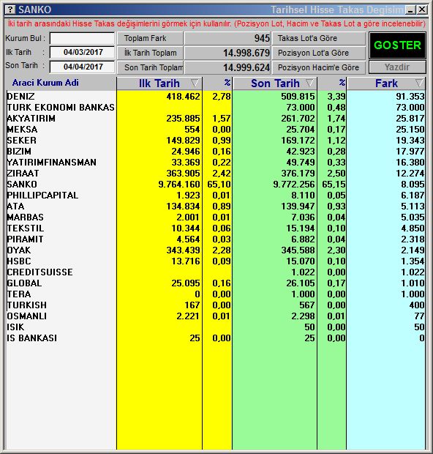Image resolution: width=433 pixels, height=454 pixels.
Task: Select Pozisyon Hacim'e Göre option
Action: click(318, 67)
